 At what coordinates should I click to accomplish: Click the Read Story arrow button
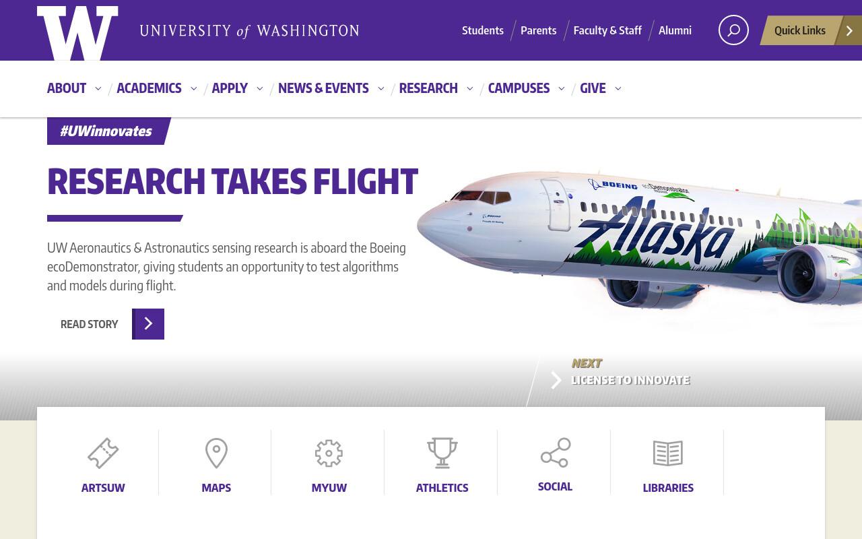click(x=148, y=324)
